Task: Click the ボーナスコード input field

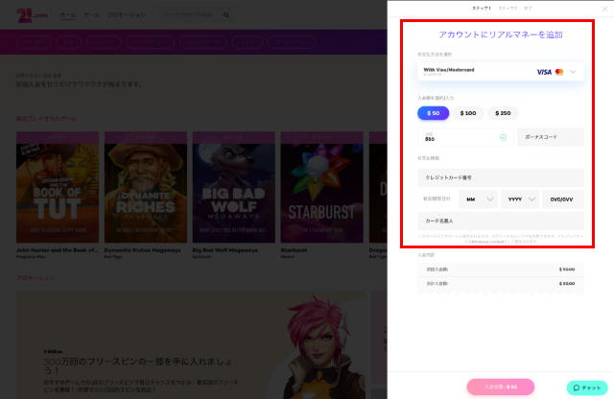Action: (x=551, y=137)
